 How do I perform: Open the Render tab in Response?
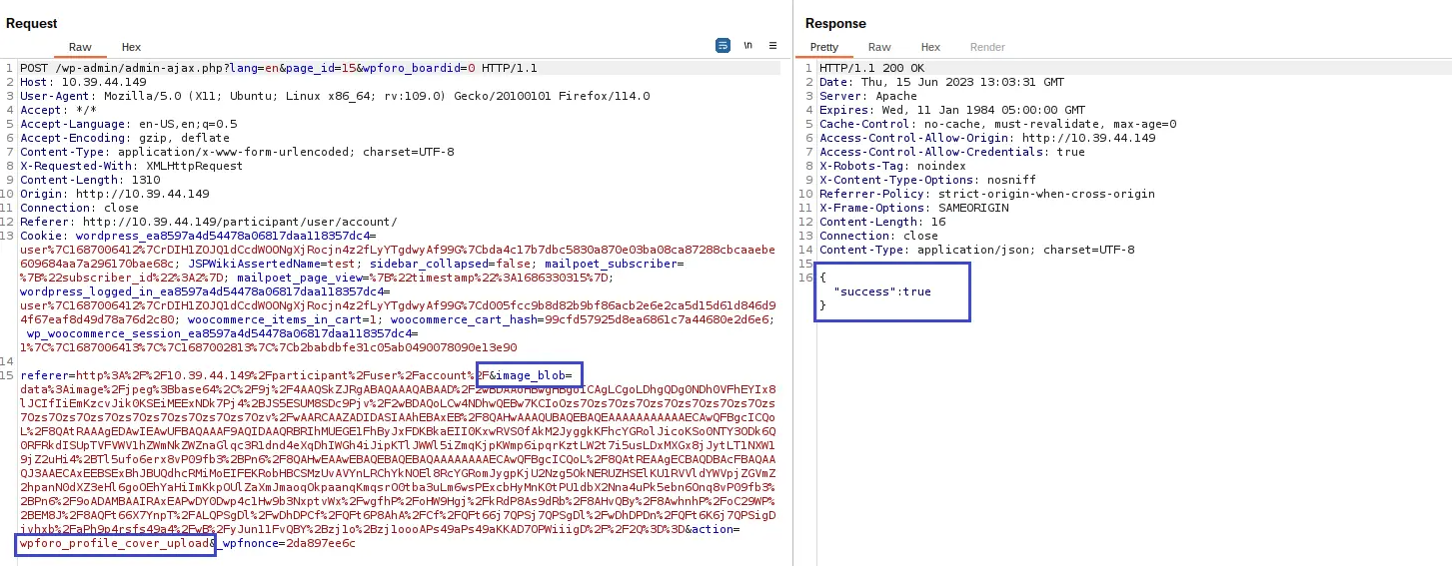coord(987,47)
